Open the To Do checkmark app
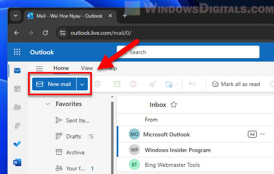The width and height of the screenshot is (274, 174). pos(17,144)
